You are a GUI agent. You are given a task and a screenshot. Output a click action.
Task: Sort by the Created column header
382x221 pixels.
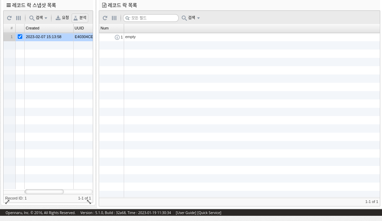click(x=49, y=28)
